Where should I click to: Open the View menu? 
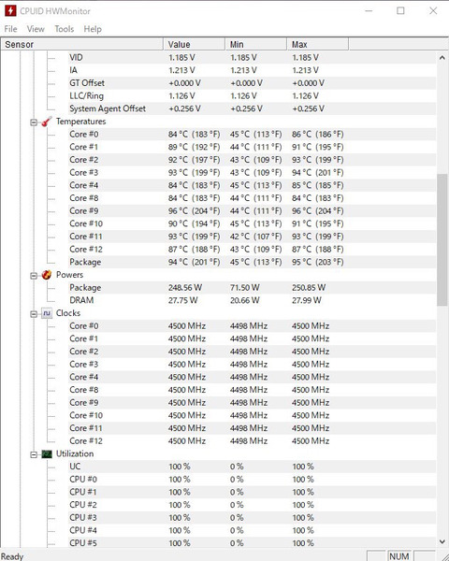click(36, 29)
